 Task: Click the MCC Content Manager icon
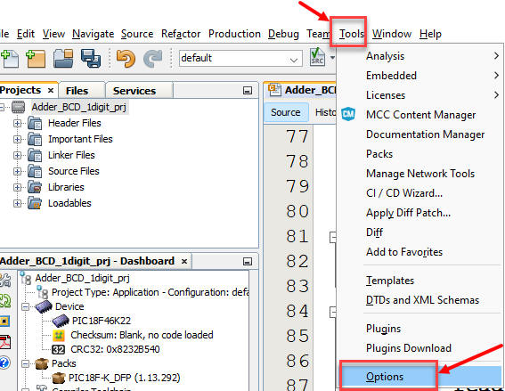348,114
